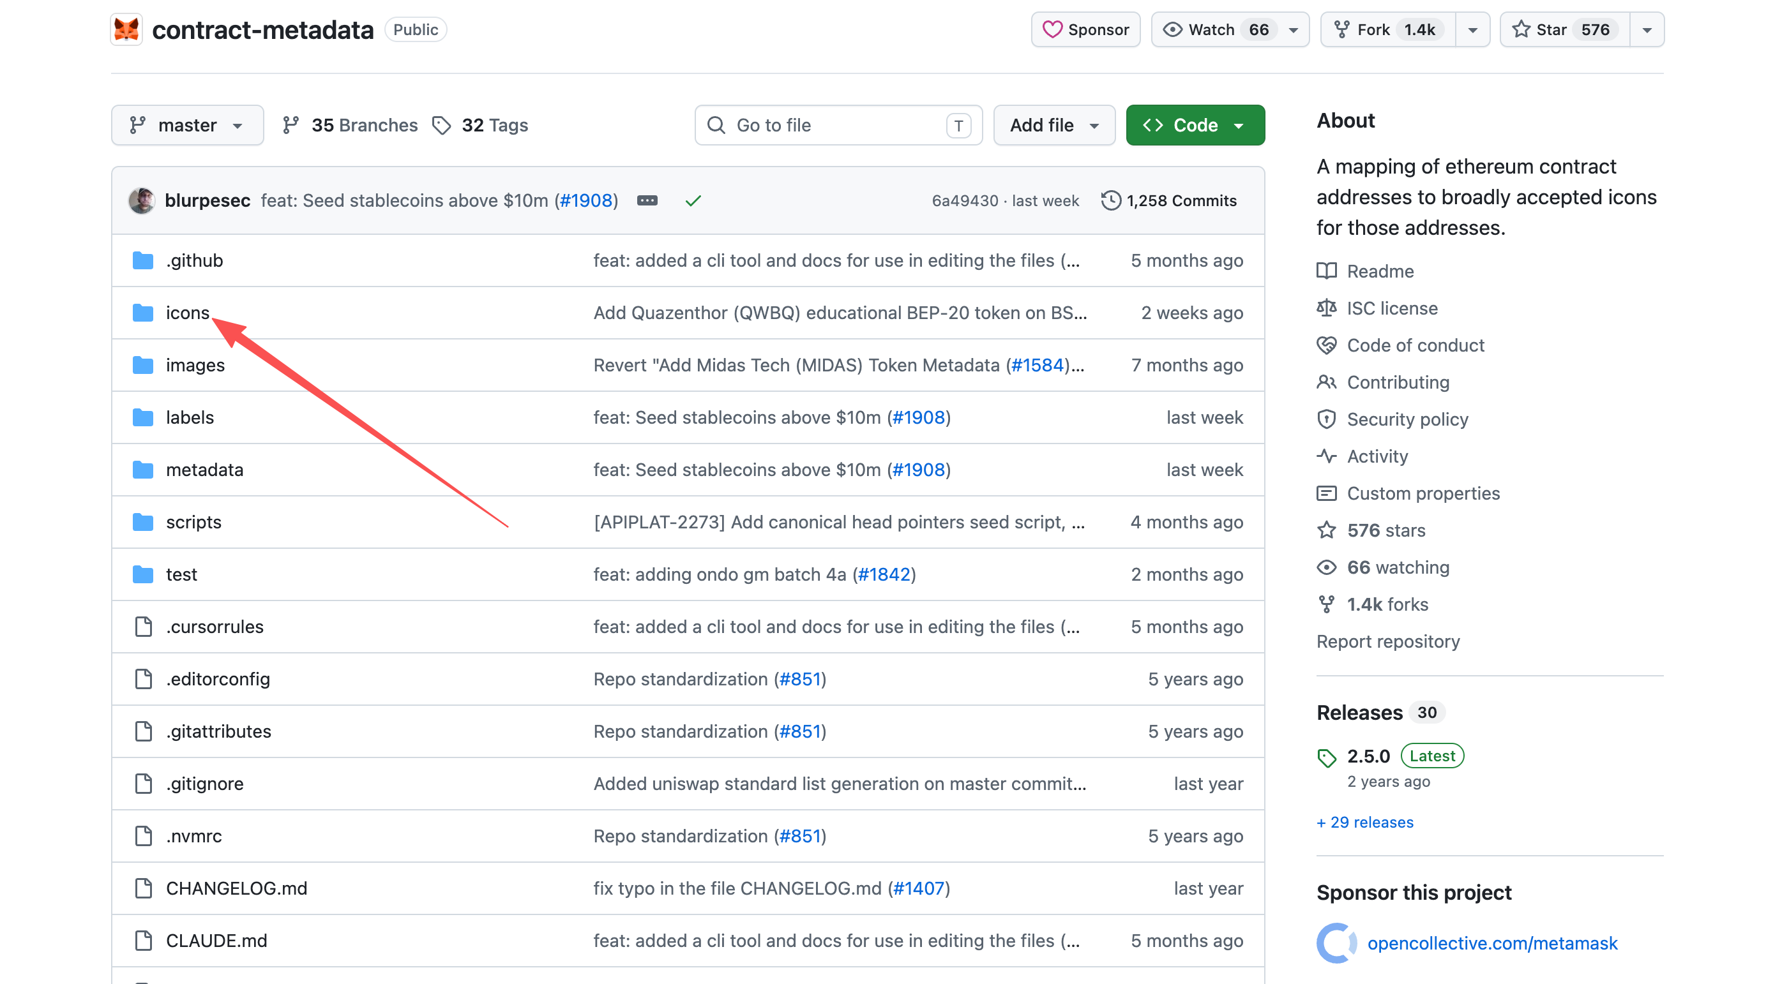
Task: Open the master branch selector
Action: pos(188,125)
